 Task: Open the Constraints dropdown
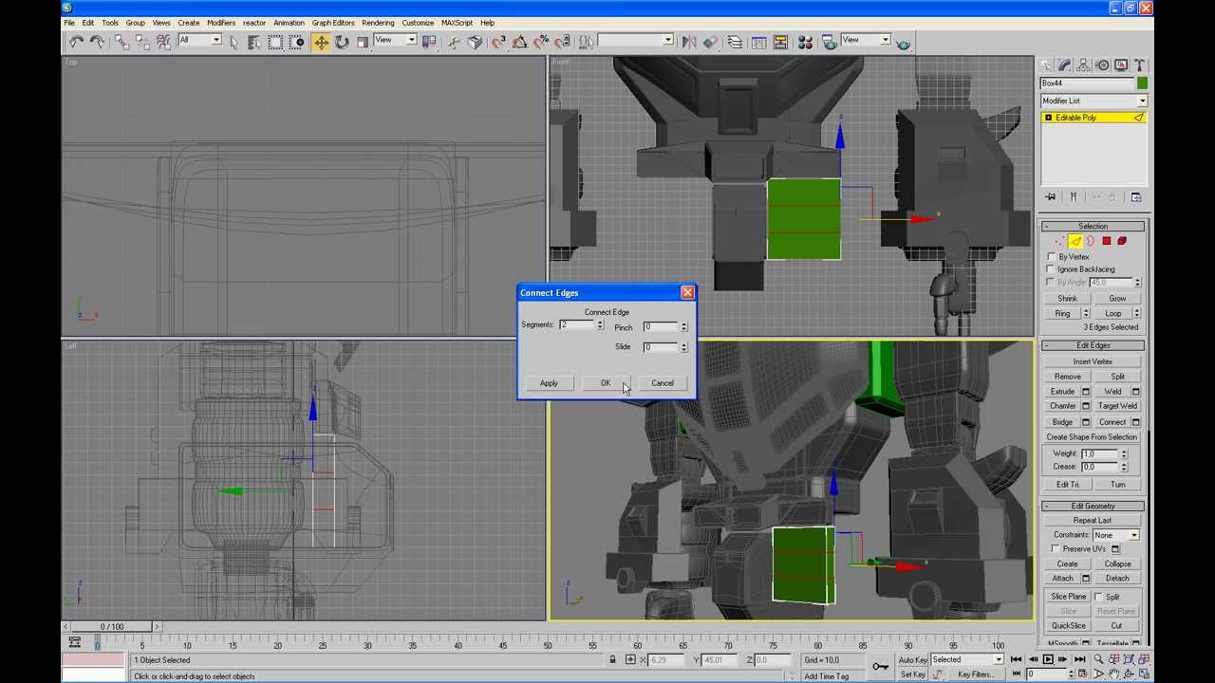(x=1116, y=535)
